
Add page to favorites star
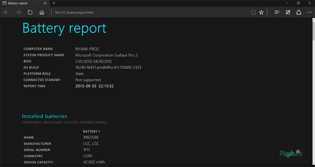pyautogui.click(x=261, y=13)
